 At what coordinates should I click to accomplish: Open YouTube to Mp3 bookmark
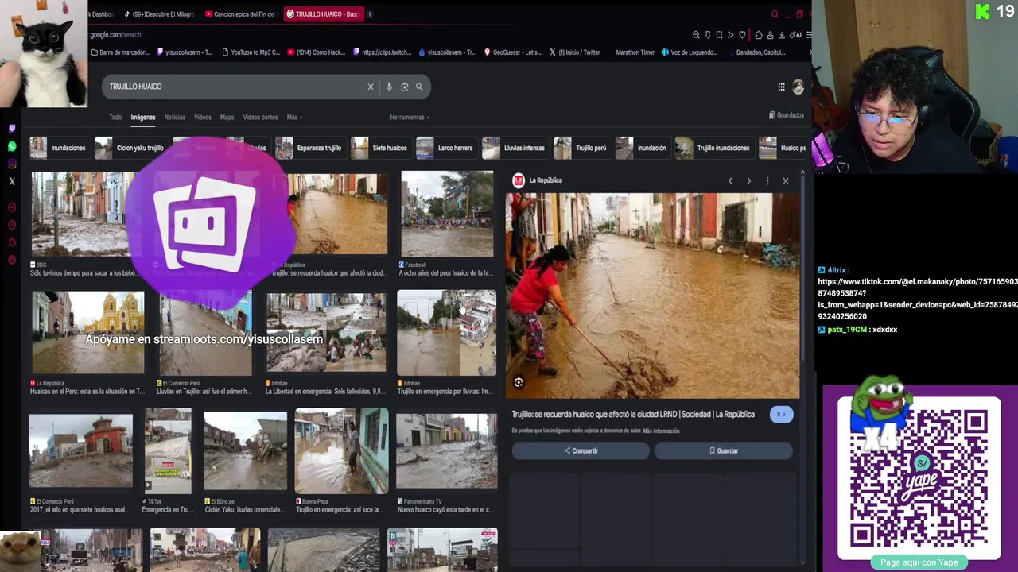click(x=251, y=52)
